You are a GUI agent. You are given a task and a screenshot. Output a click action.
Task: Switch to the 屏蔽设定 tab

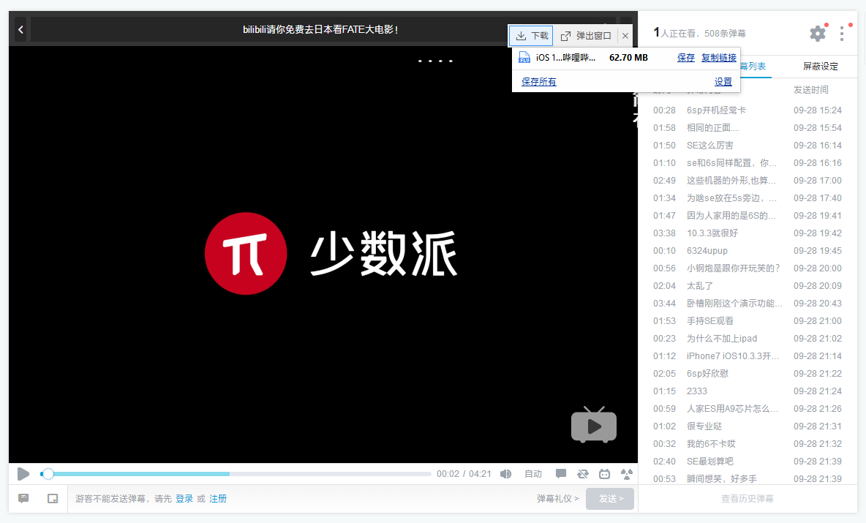[x=820, y=67]
